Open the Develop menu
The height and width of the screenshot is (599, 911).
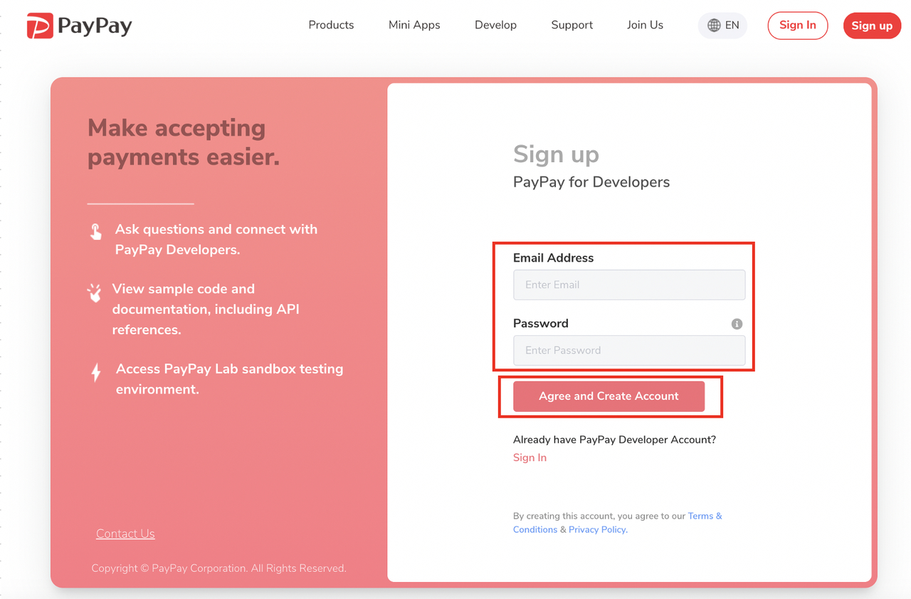(495, 25)
